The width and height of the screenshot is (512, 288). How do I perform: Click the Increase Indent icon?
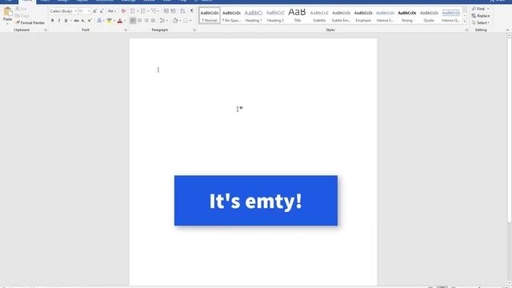coord(173,11)
